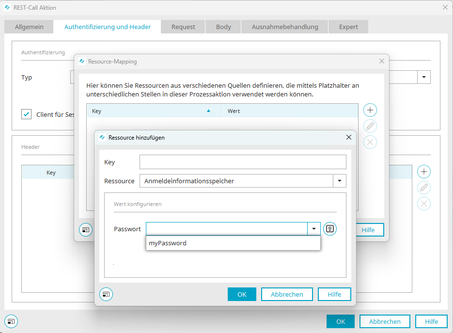This screenshot has height=333, width=453.
Task: Open the Typ dropdown arrow
Action: (x=424, y=77)
